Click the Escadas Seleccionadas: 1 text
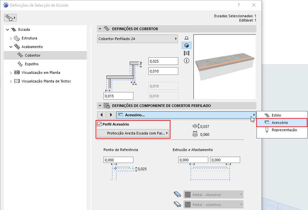 [x=235, y=16]
